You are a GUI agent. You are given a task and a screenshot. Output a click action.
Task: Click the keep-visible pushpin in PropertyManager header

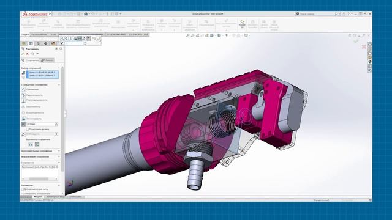pos(37,54)
